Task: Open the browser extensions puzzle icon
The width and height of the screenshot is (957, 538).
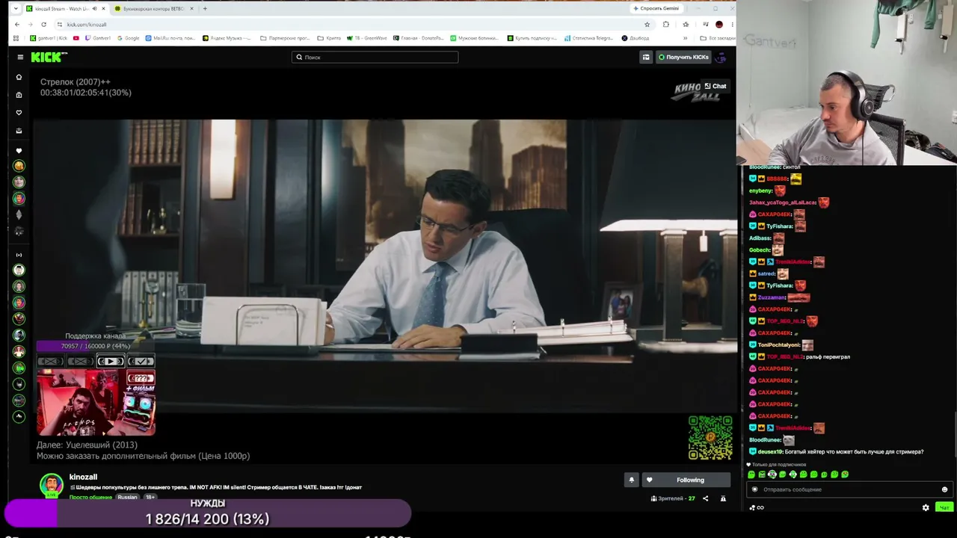Action: pyautogui.click(x=666, y=25)
